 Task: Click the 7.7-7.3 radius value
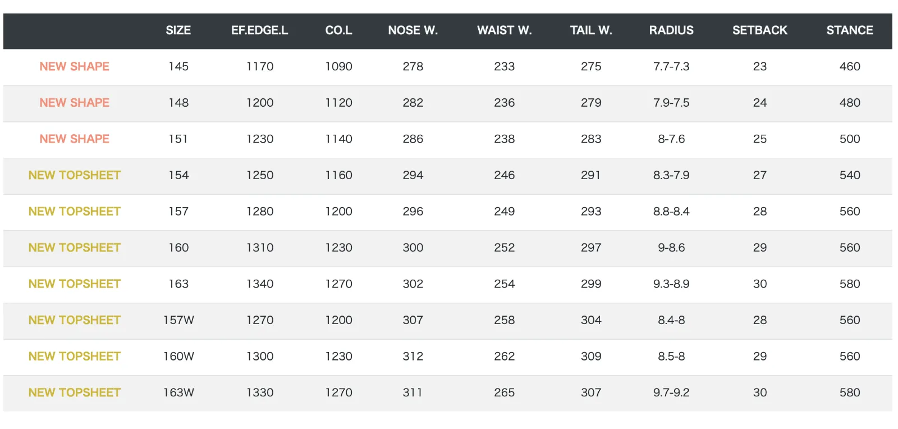coord(671,66)
